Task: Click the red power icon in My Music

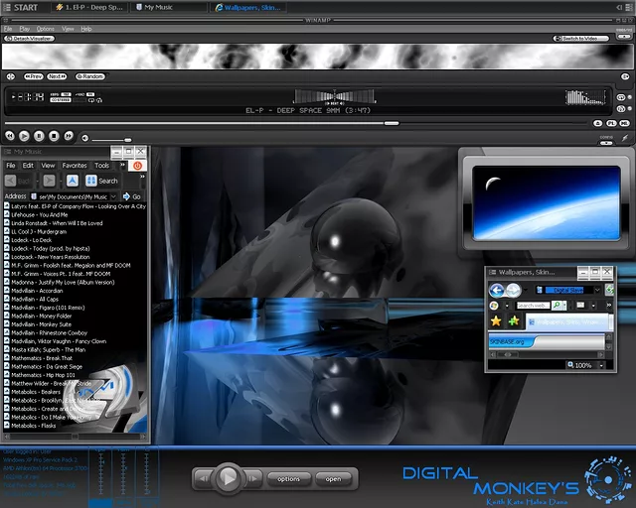Action: pos(137,166)
